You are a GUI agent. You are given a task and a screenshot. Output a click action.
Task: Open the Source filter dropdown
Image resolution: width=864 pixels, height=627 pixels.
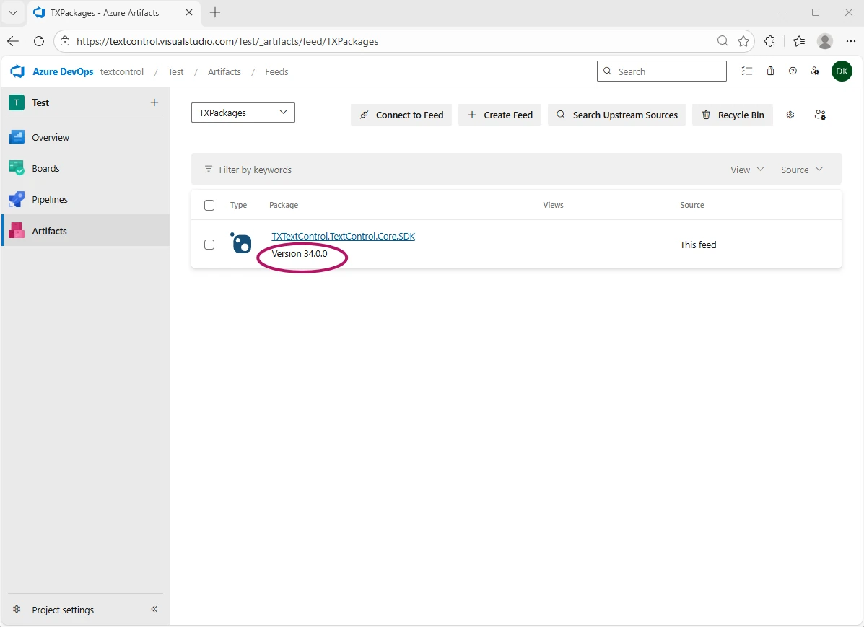pyautogui.click(x=801, y=169)
